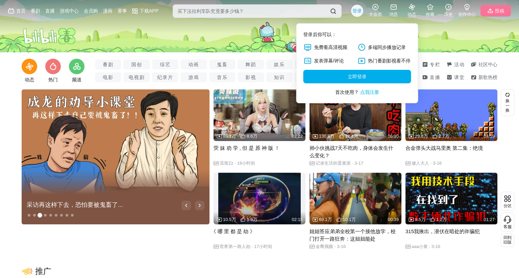Open 消息 messages icon
Viewport: 519px width, 278px height.
[393, 10]
